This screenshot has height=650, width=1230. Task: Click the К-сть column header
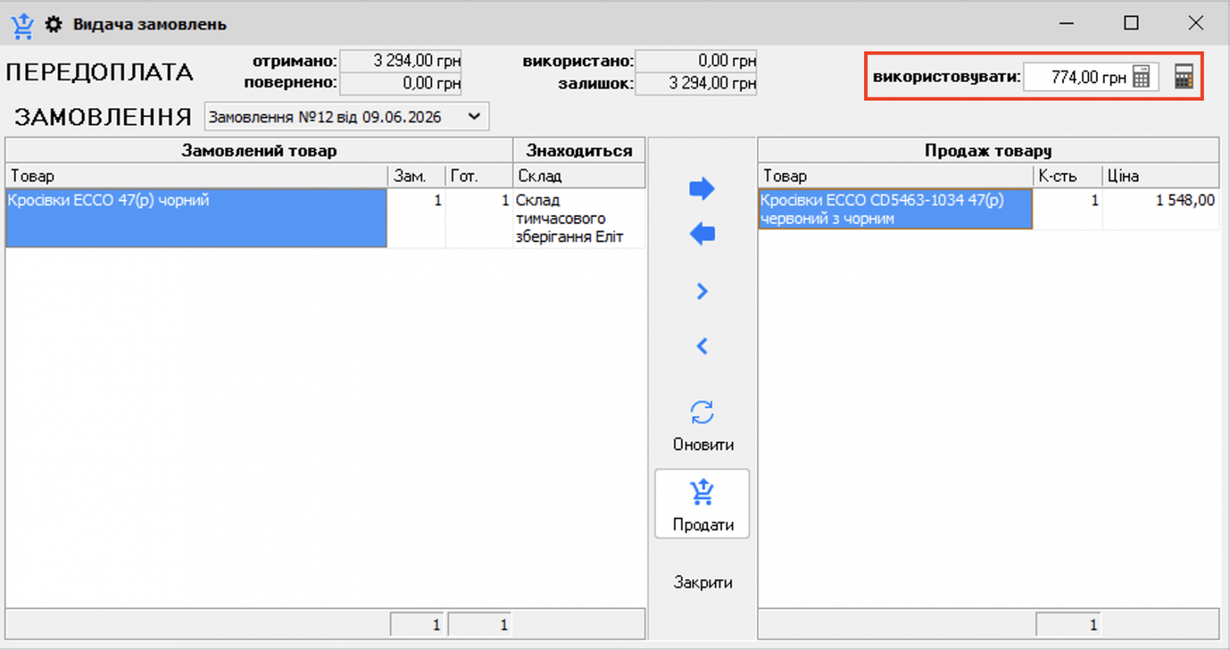coord(1068,176)
